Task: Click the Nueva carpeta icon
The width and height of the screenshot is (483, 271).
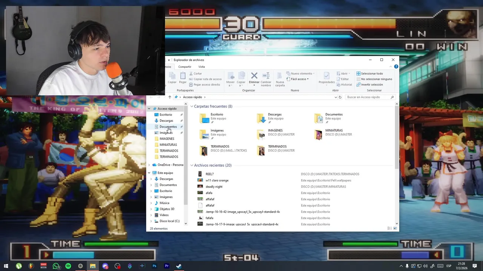Action: (280, 76)
